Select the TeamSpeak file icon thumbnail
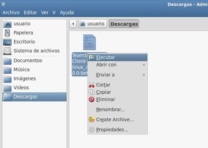 click(90, 42)
